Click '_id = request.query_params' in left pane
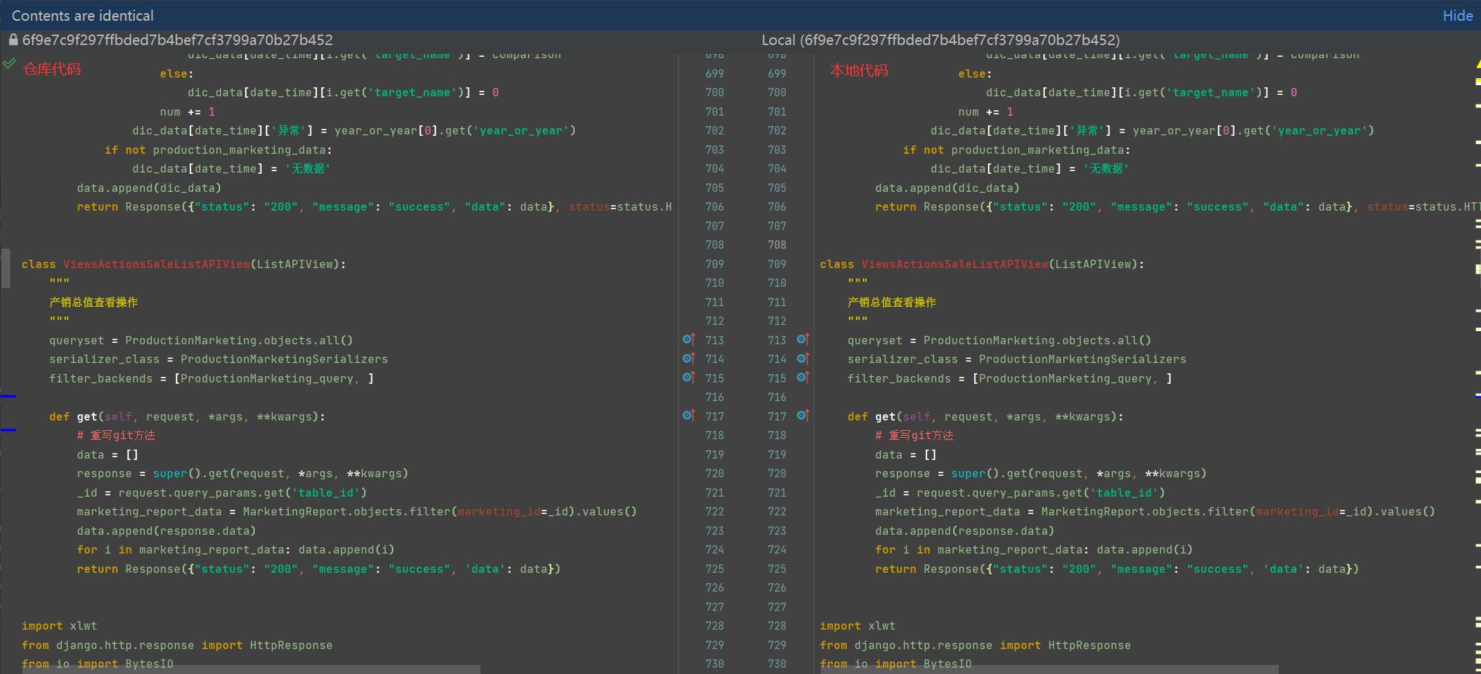The height and width of the screenshot is (674, 1481). pos(222,493)
